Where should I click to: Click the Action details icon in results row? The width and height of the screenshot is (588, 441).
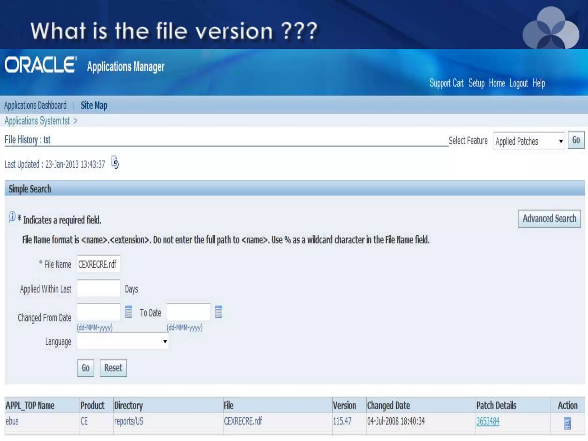pyautogui.click(x=567, y=423)
